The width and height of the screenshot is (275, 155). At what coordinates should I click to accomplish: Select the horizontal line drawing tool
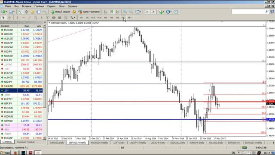tap(23, 18)
